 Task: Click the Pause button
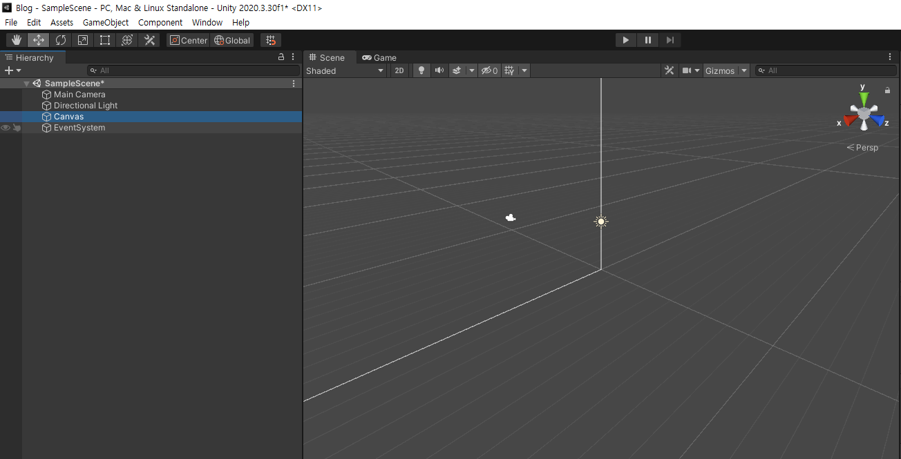[648, 40]
